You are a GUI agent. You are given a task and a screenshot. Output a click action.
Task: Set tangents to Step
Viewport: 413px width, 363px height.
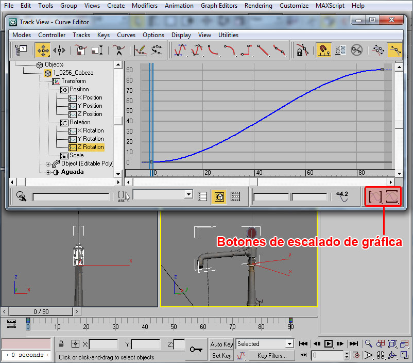(x=247, y=50)
